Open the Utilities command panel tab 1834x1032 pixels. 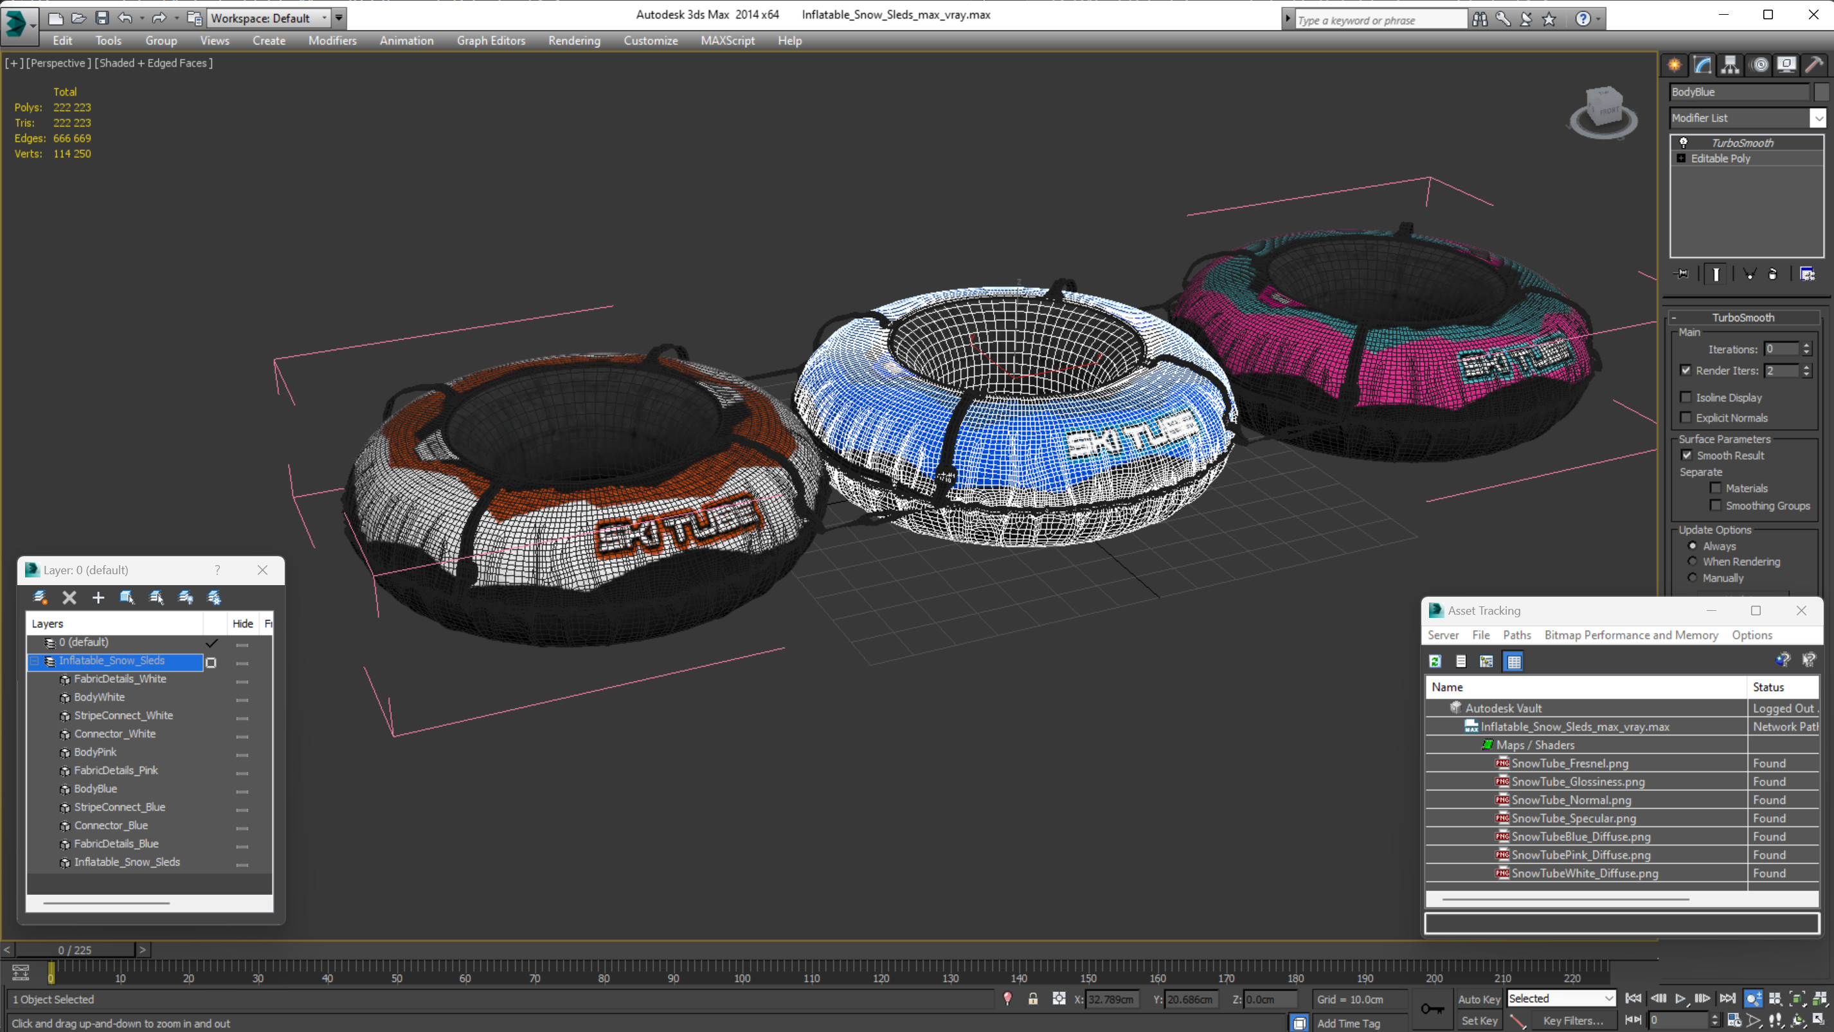point(1814,65)
